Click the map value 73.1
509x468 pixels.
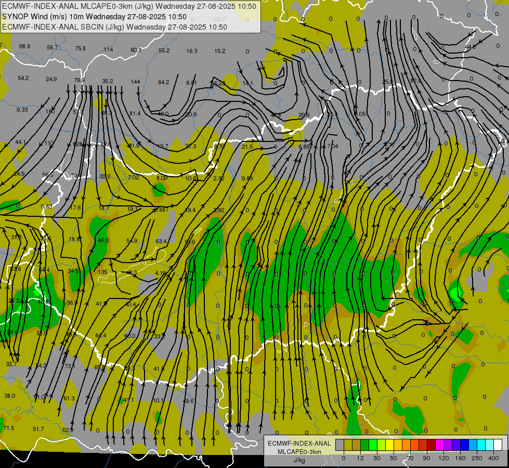70,366
